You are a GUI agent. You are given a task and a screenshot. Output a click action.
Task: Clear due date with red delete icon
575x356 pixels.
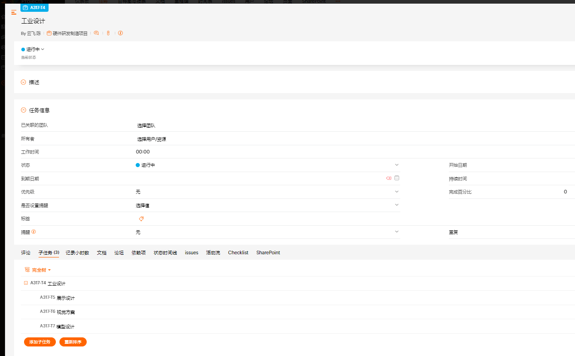[388, 178]
